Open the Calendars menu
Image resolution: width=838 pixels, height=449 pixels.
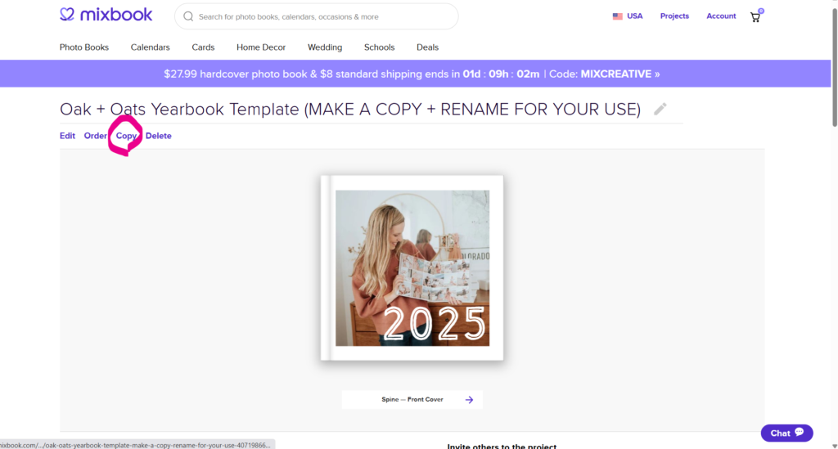pyautogui.click(x=151, y=47)
